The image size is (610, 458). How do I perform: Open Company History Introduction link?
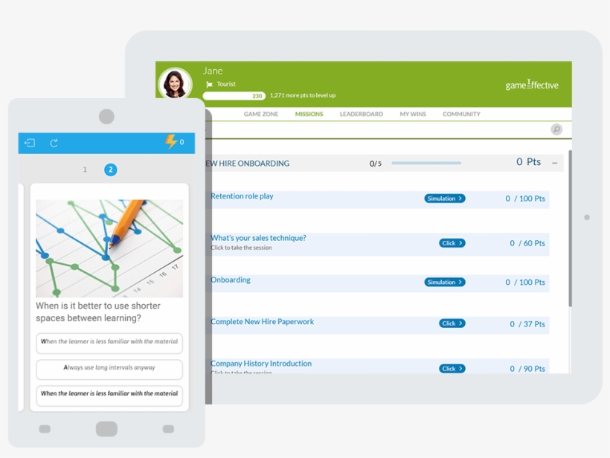click(261, 364)
